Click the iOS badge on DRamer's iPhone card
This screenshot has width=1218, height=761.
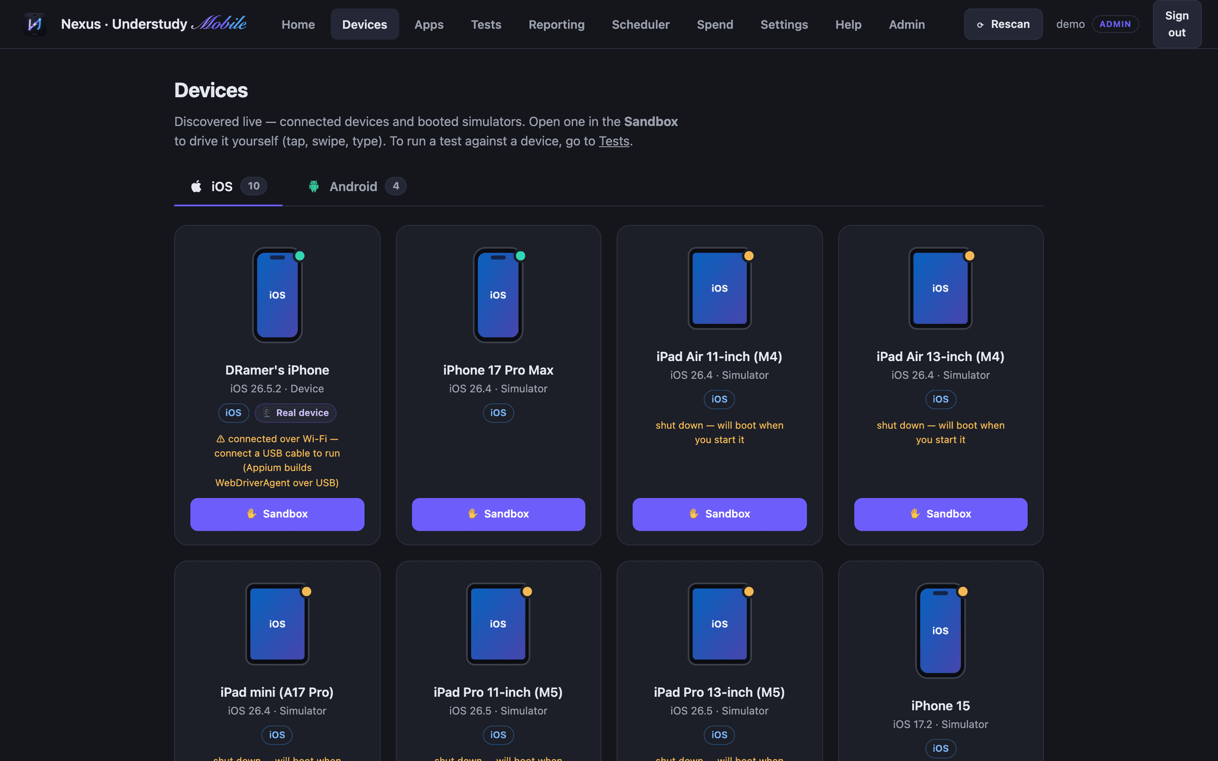(233, 413)
